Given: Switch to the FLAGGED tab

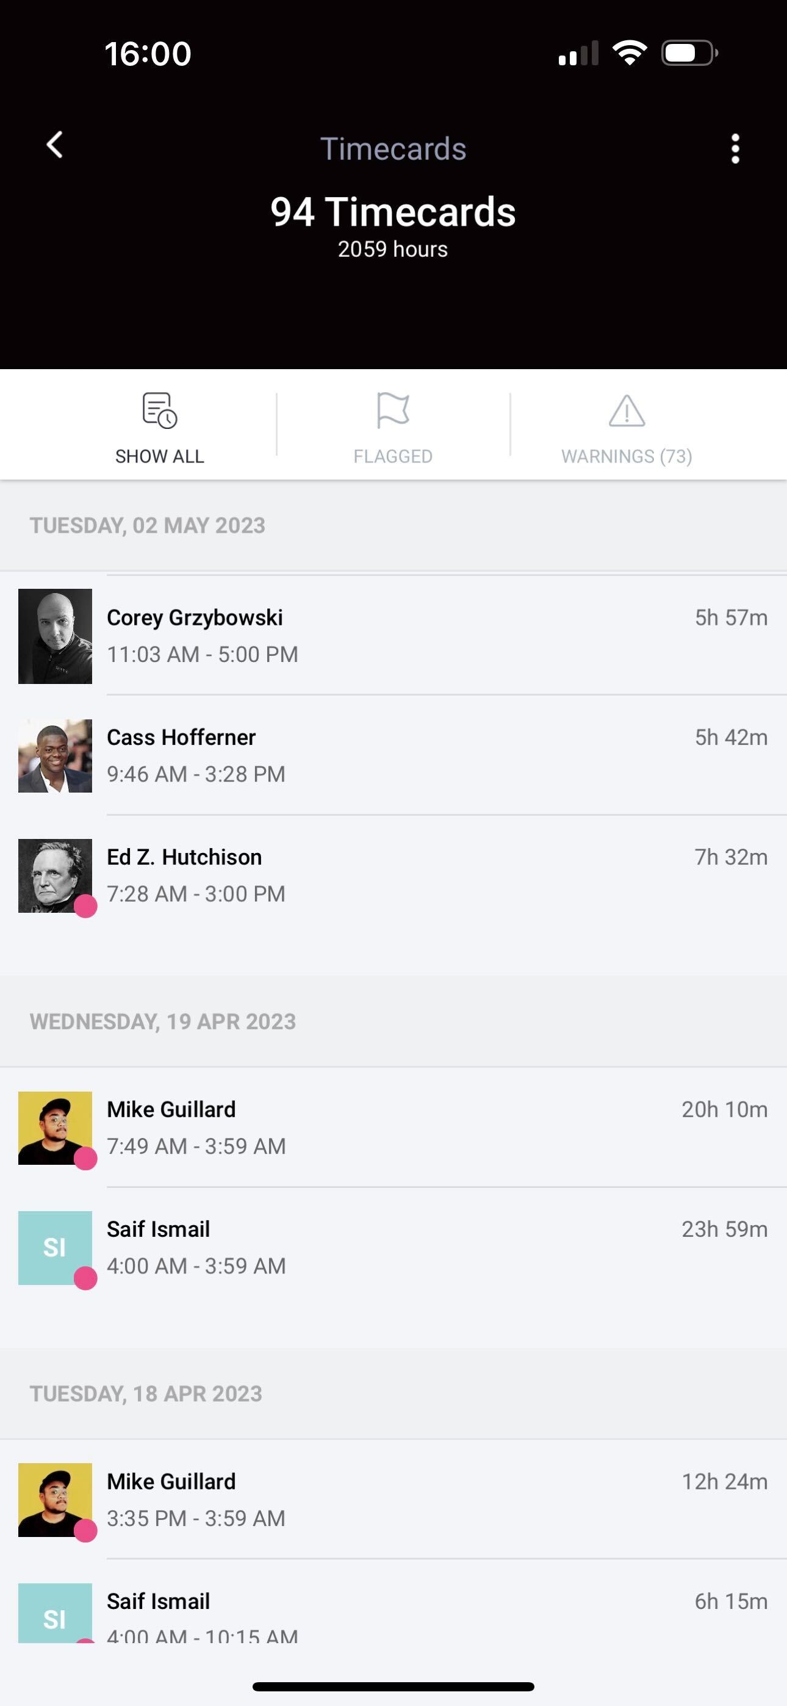Looking at the screenshot, I should (393, 456).
